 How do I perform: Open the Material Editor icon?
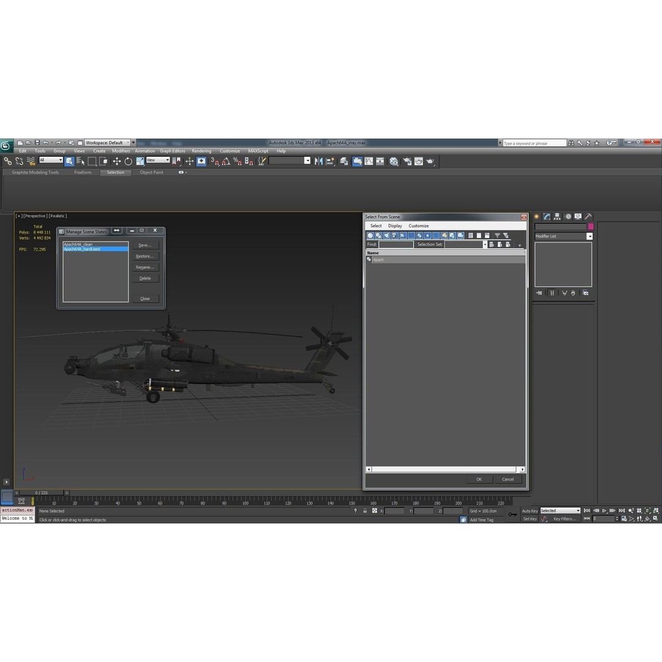(394, 161)
